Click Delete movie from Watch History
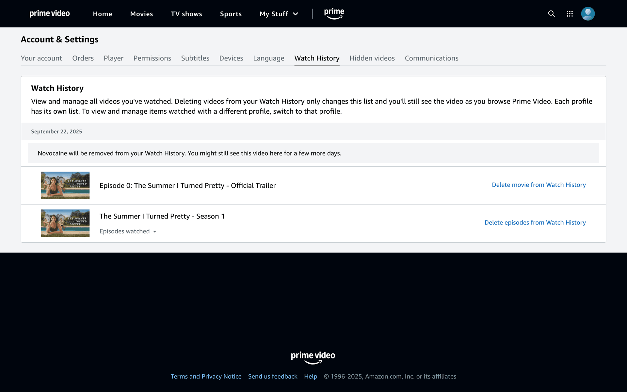Viewport: 627px width, 392px height. (539, 185)
